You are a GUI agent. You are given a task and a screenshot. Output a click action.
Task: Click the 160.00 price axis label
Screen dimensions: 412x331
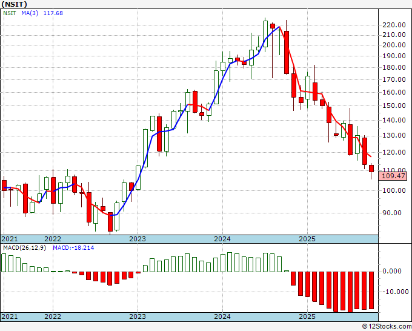coord(394,92)
